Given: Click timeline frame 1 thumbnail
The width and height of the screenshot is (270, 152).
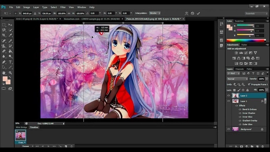Looking at the screenshot, I should [21, 135].
